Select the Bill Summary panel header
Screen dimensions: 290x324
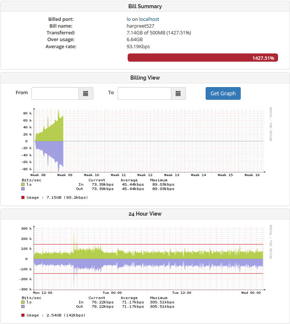[145, 6]
